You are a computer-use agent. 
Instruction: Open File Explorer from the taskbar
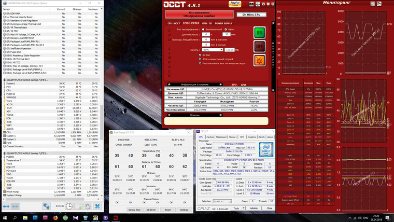tap(25, 218)
